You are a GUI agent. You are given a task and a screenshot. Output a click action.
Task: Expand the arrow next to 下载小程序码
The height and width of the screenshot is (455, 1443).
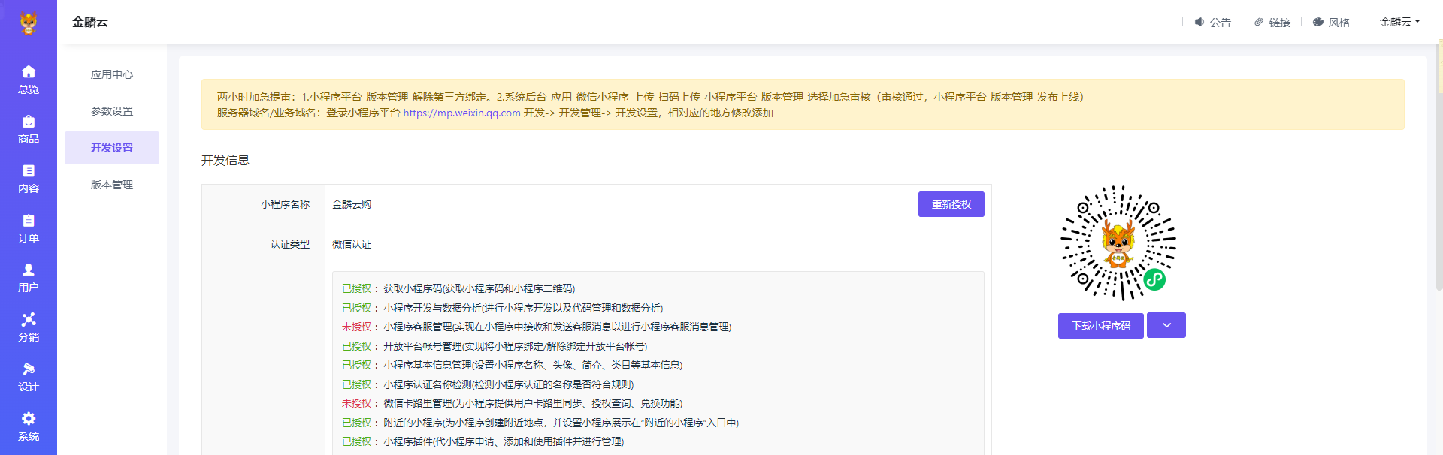point(1166,325)
